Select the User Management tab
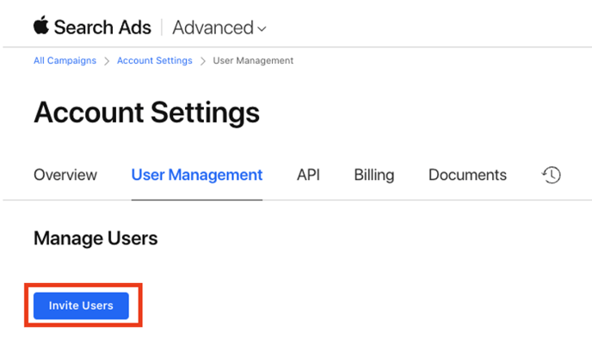Viewport: 592px width, 339px height. [x=197, y=175]
